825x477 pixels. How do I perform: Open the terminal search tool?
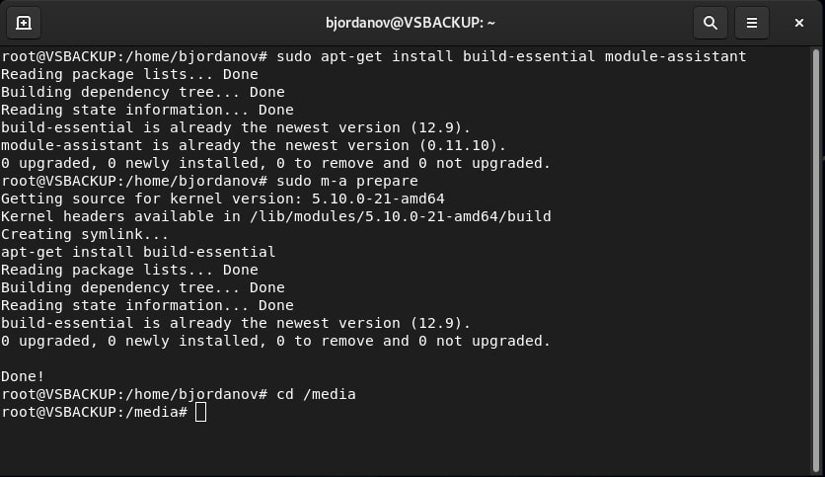710,22
